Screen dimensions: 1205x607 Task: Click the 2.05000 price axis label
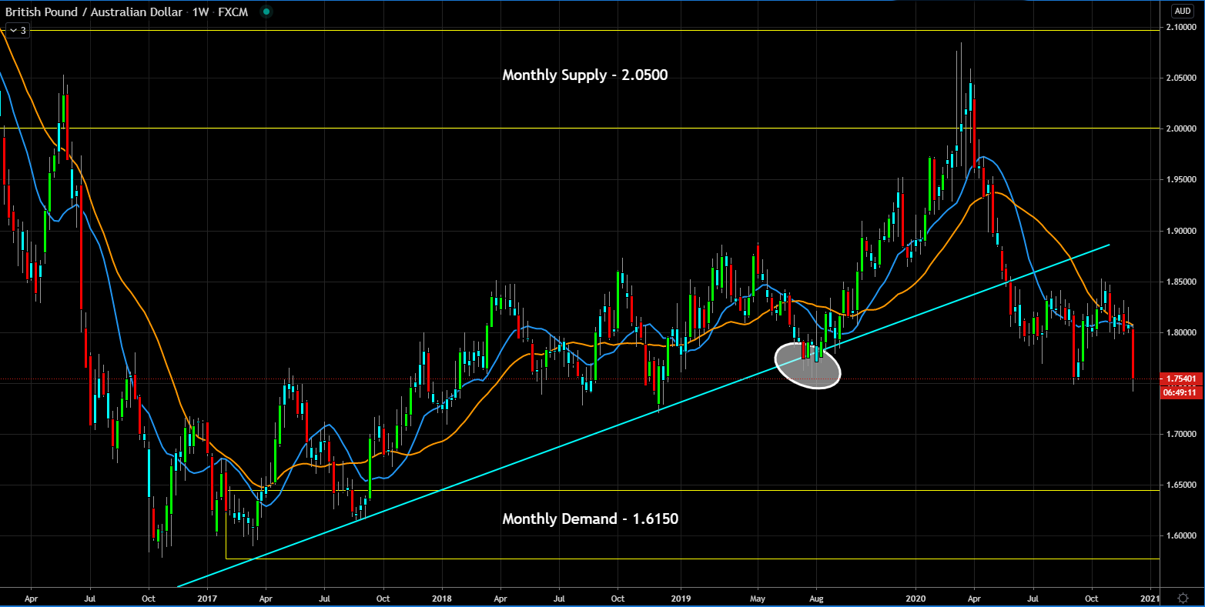coord(1180,78)
